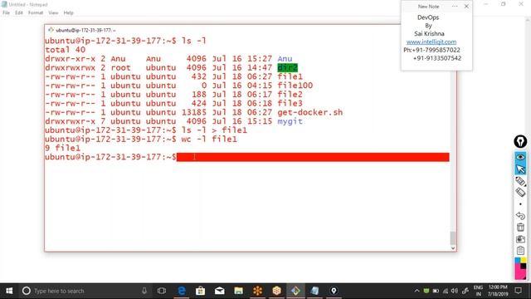Click the 'total 40' output line

pyautogui.click(x=65, y=50)
